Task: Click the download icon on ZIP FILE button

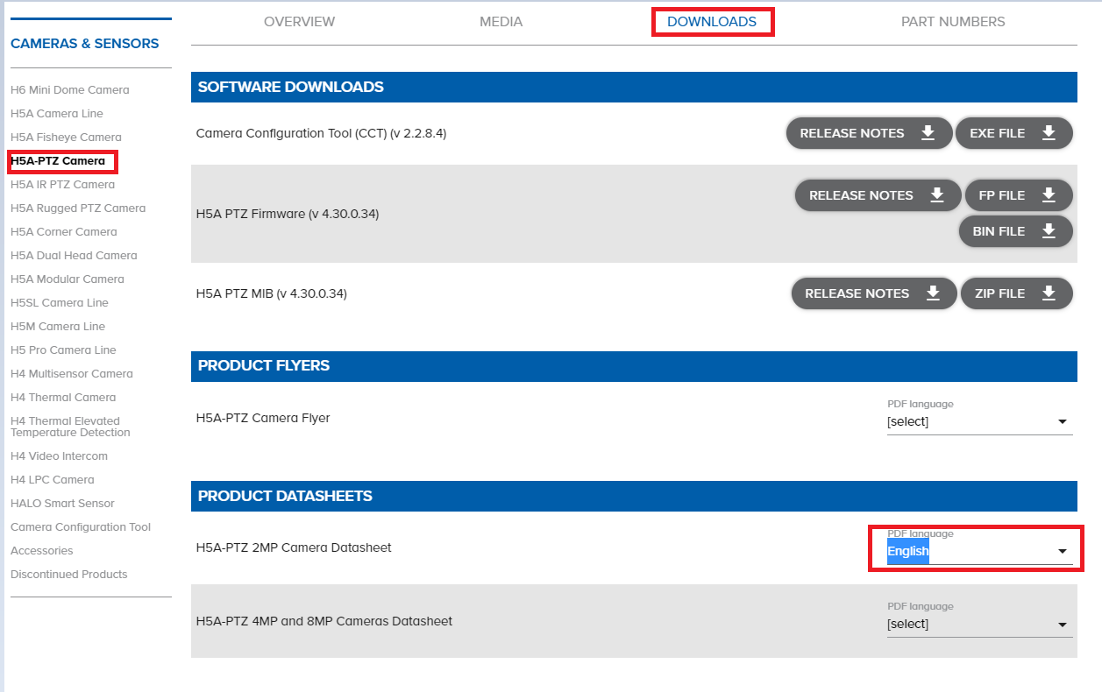Action: point(1050,293)
